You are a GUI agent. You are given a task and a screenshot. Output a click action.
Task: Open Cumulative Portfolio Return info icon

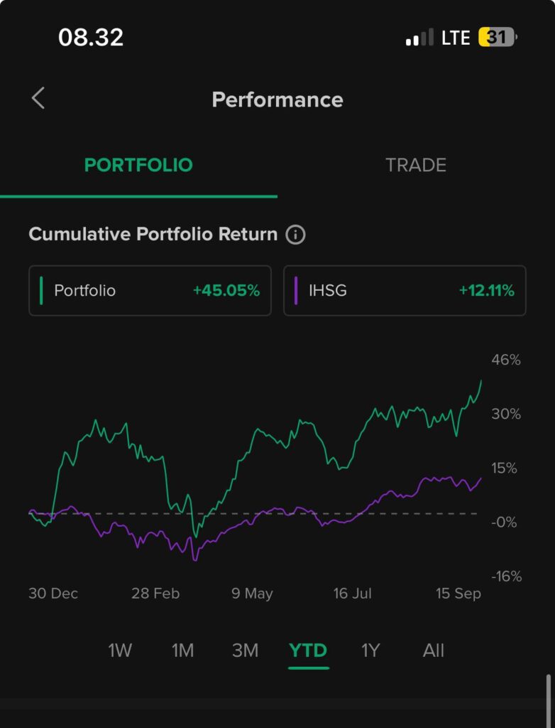[x=295, y=235]
